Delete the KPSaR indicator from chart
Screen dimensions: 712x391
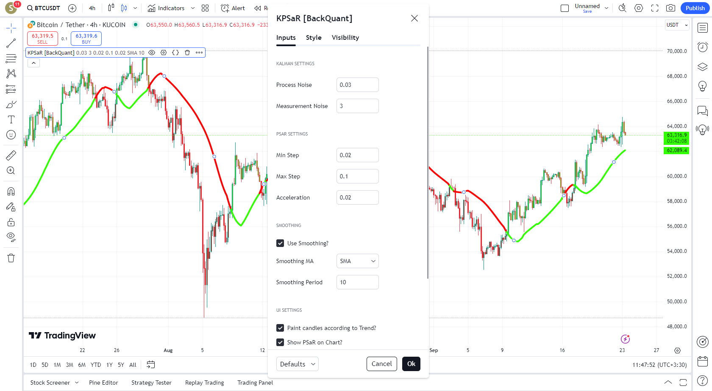187,53
